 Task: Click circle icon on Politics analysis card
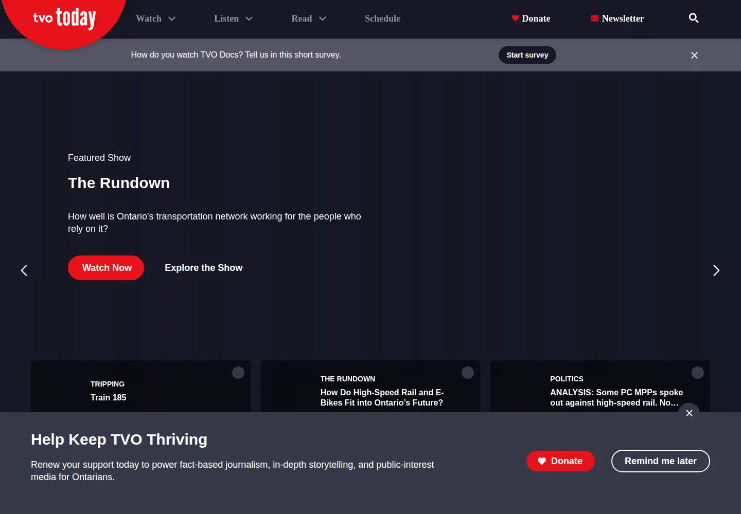(x=698, y=373)
